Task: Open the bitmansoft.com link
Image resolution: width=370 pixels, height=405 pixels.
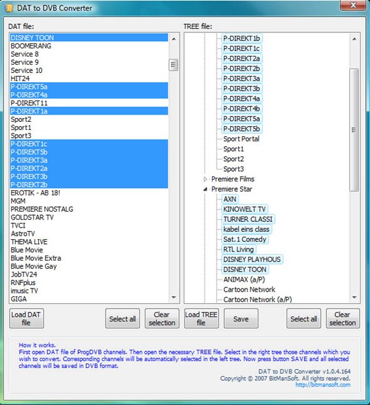Action: (x=323, y=385)
